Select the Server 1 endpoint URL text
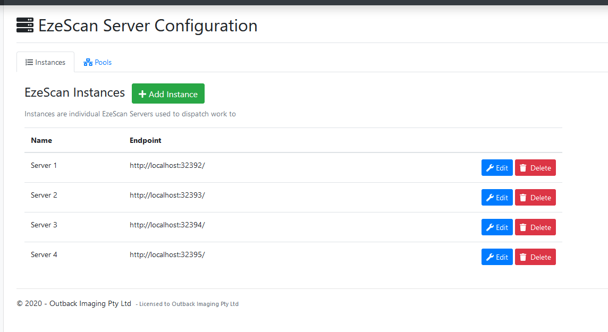The height and width of the screenshot is (332, 608). pyautogui.click(x=167, y=165)
